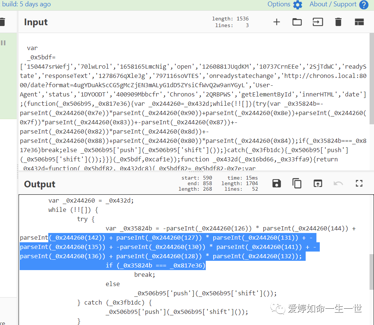Click the Output pane title
This screenshot has width=374, height=325.
[x=40, y=184]
